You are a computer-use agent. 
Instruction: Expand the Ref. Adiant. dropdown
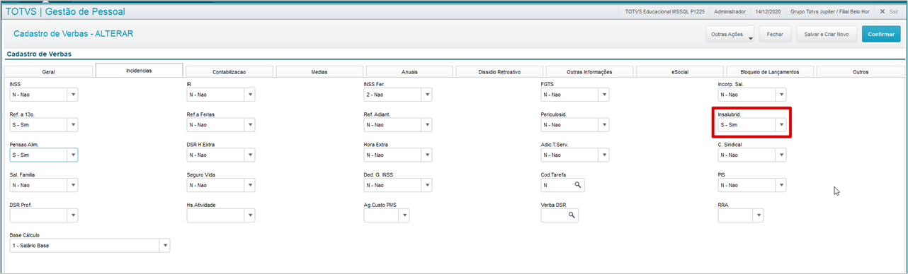tap(426, 125)
